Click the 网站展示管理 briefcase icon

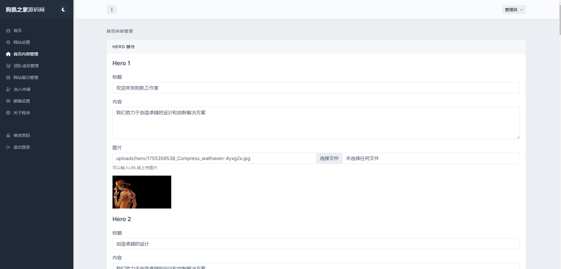point(8,78)
